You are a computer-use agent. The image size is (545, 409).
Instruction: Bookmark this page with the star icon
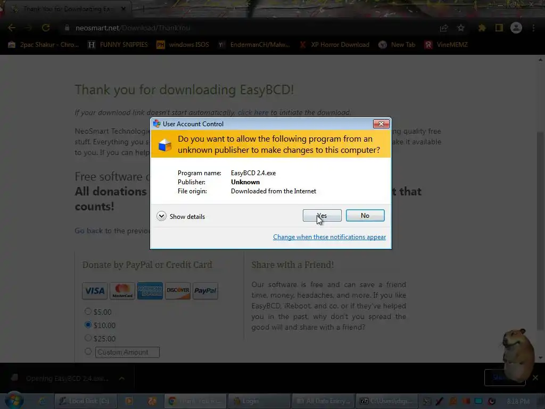point(461,28)
